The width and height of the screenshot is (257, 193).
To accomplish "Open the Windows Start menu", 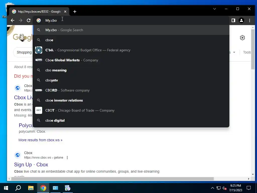I will pos(6,188).
